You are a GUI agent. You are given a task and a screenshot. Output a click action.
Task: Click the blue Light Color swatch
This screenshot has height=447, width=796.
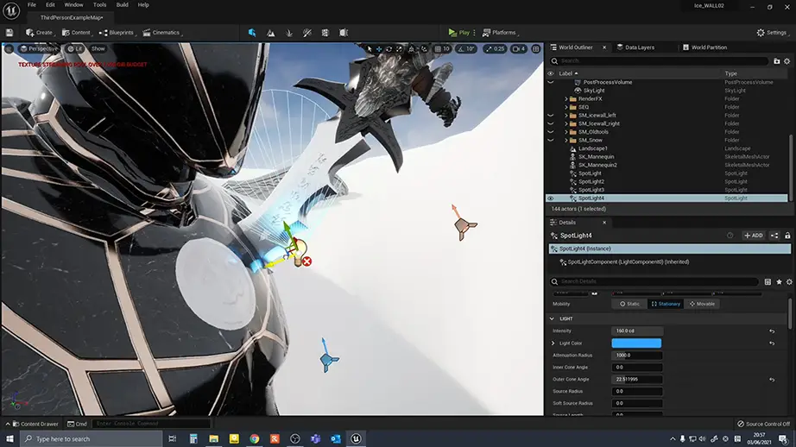coord(636,343)
